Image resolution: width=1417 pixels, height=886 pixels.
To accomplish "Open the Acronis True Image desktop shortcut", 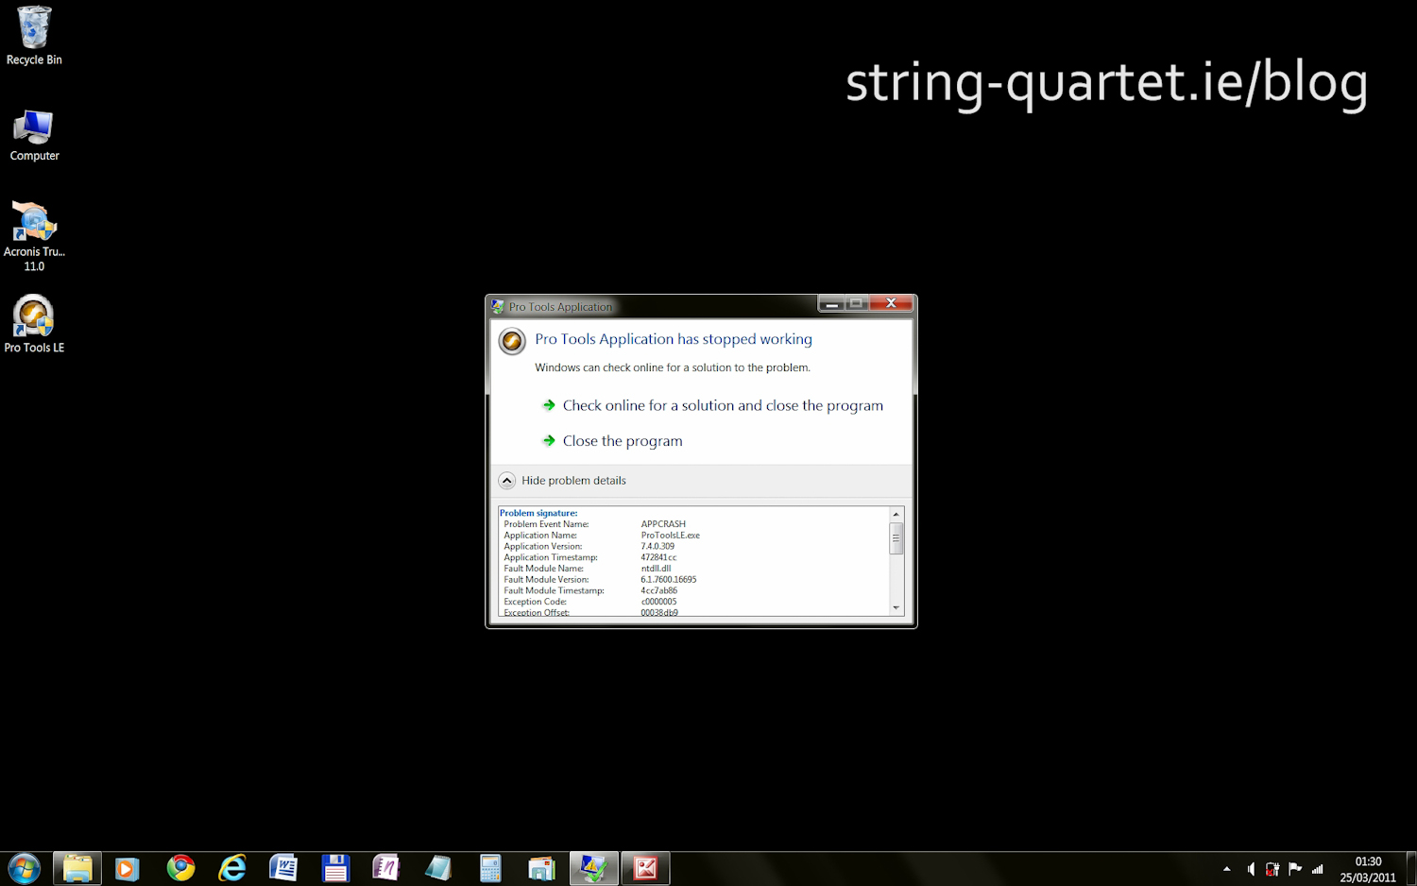I will (34, 227).
